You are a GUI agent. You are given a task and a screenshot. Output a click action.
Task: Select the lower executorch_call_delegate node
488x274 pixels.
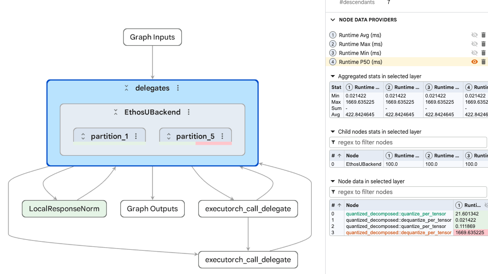pos(248,260)
